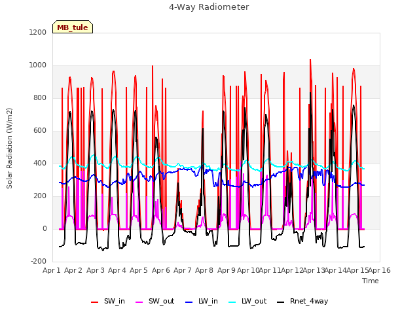Click the 600 y-axis tick label
Image resolution: width=419 pixels, height=314 pixels.
(40, 131)
